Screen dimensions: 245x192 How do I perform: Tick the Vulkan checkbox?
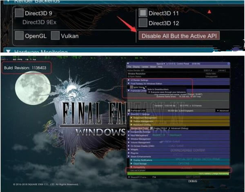(55, 36)
